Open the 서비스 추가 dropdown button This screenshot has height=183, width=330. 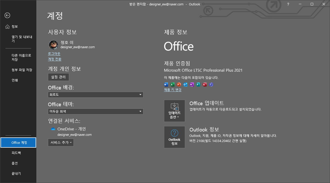tap(61, 143)
